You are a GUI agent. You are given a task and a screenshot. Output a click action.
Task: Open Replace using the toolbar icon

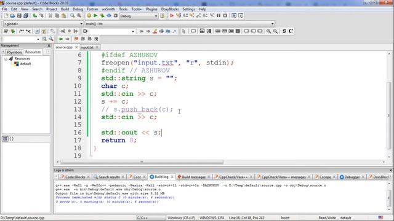point(79,16)
